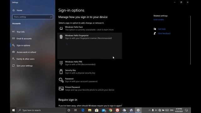The width and height of the screenshot is (201, 113).
Task: Click the Settings gear on the taskbar
Action: (138, 110)
